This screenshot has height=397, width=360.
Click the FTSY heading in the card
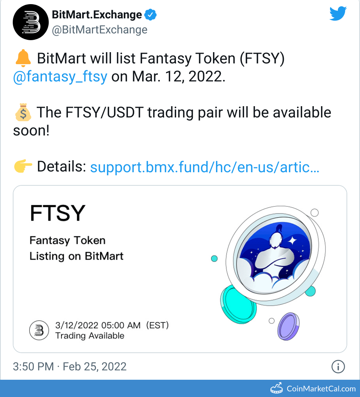58,213
